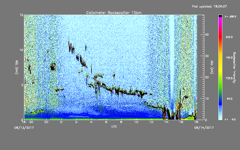Image resolution: width=240 pixels, height=150 pixels.
Task: Click the "8:" hour tick on the UTC axis
Action: [x=121, y=122]
